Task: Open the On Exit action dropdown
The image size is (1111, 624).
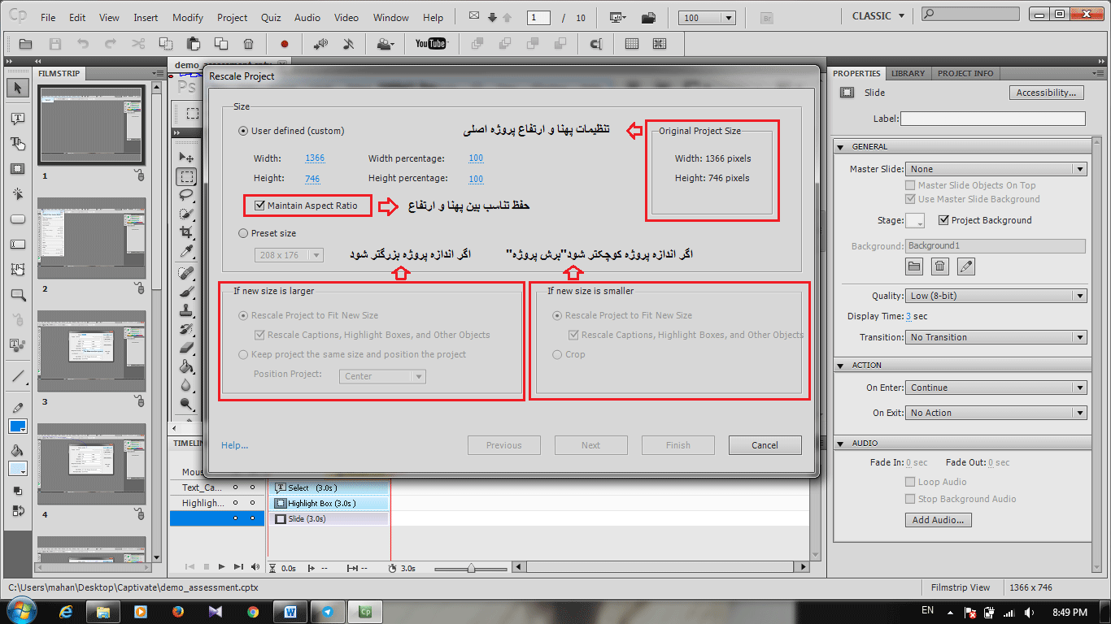Action: [996, 413]
